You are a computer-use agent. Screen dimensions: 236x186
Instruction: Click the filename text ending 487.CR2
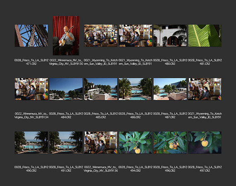[x=170, y=115]
